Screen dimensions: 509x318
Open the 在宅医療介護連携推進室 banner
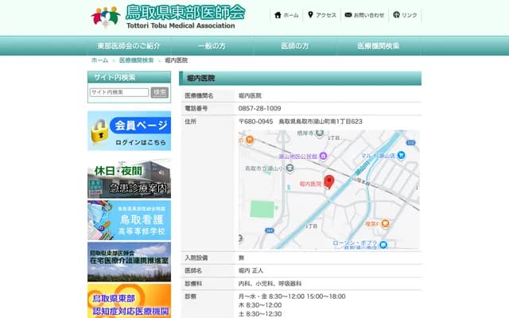click(x=129, y=262)
